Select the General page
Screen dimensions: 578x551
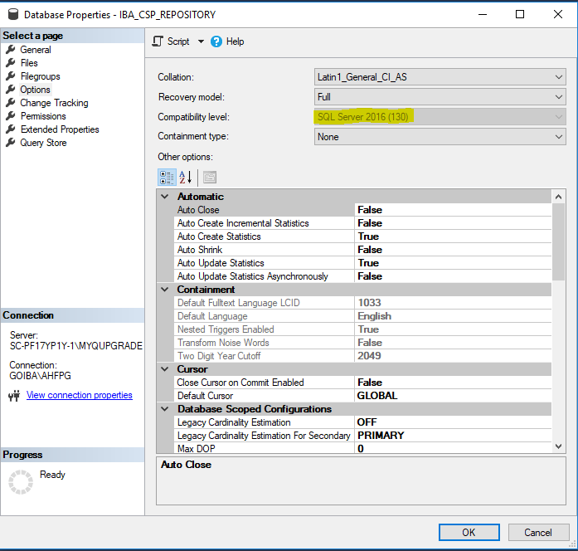click(x=36, y=50)
